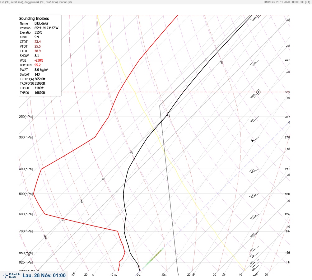Image resolution: width=312 pixels, height=280 pixels.
Task: Click the 300 hPa wind barb flag
Action: [x=254, y=139]
